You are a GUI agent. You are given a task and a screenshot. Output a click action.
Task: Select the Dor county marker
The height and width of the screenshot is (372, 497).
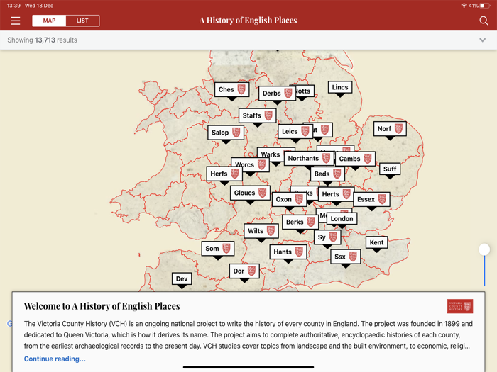coord(244,271)
